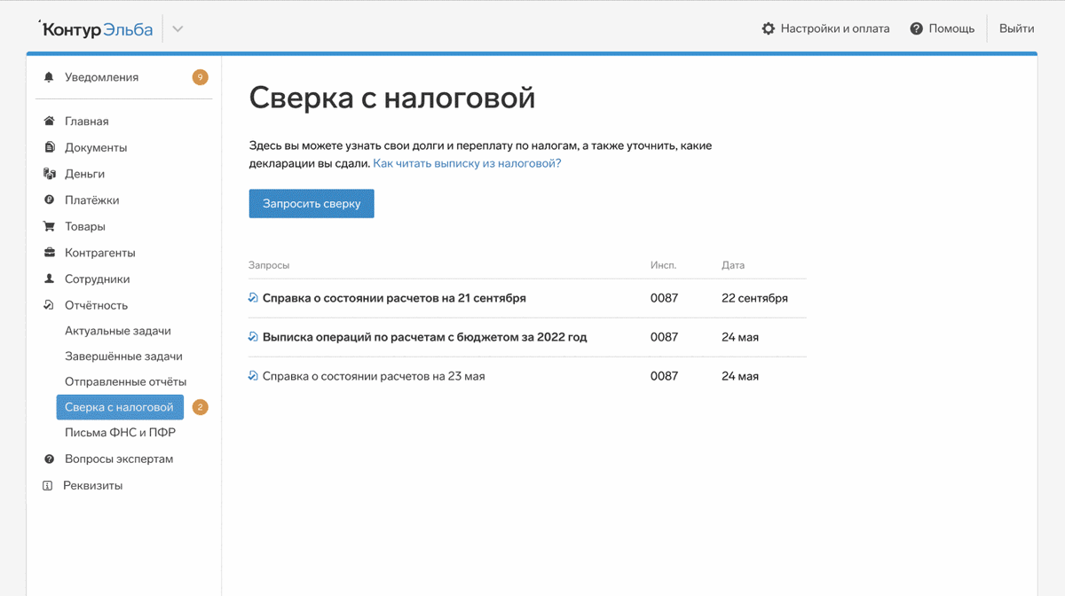
Task: Click the Запросить сверку button
Action: pyautogui.click(x=312, y=203)
